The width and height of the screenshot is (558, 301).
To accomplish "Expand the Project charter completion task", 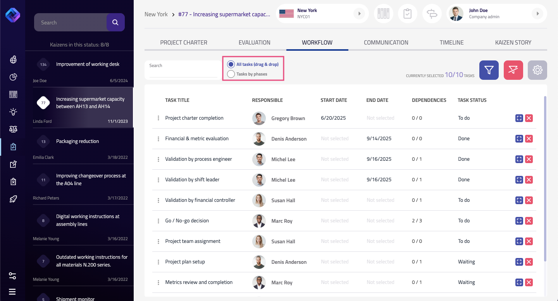I will tap(519, 118).
